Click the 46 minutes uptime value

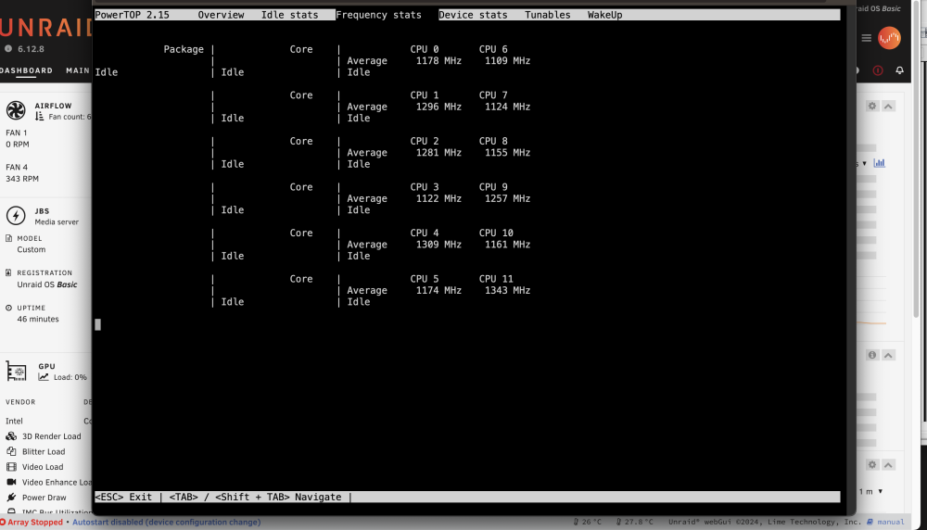[x=38, y=319]
